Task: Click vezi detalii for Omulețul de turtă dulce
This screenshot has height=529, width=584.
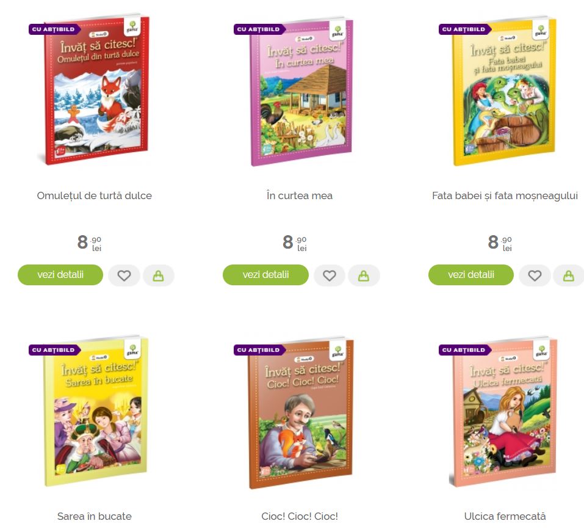Action: click(x=60, y=275)
